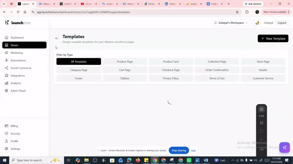Open WhatsApp from the taskbar
The image size is (293, 164).
[189, 160]
